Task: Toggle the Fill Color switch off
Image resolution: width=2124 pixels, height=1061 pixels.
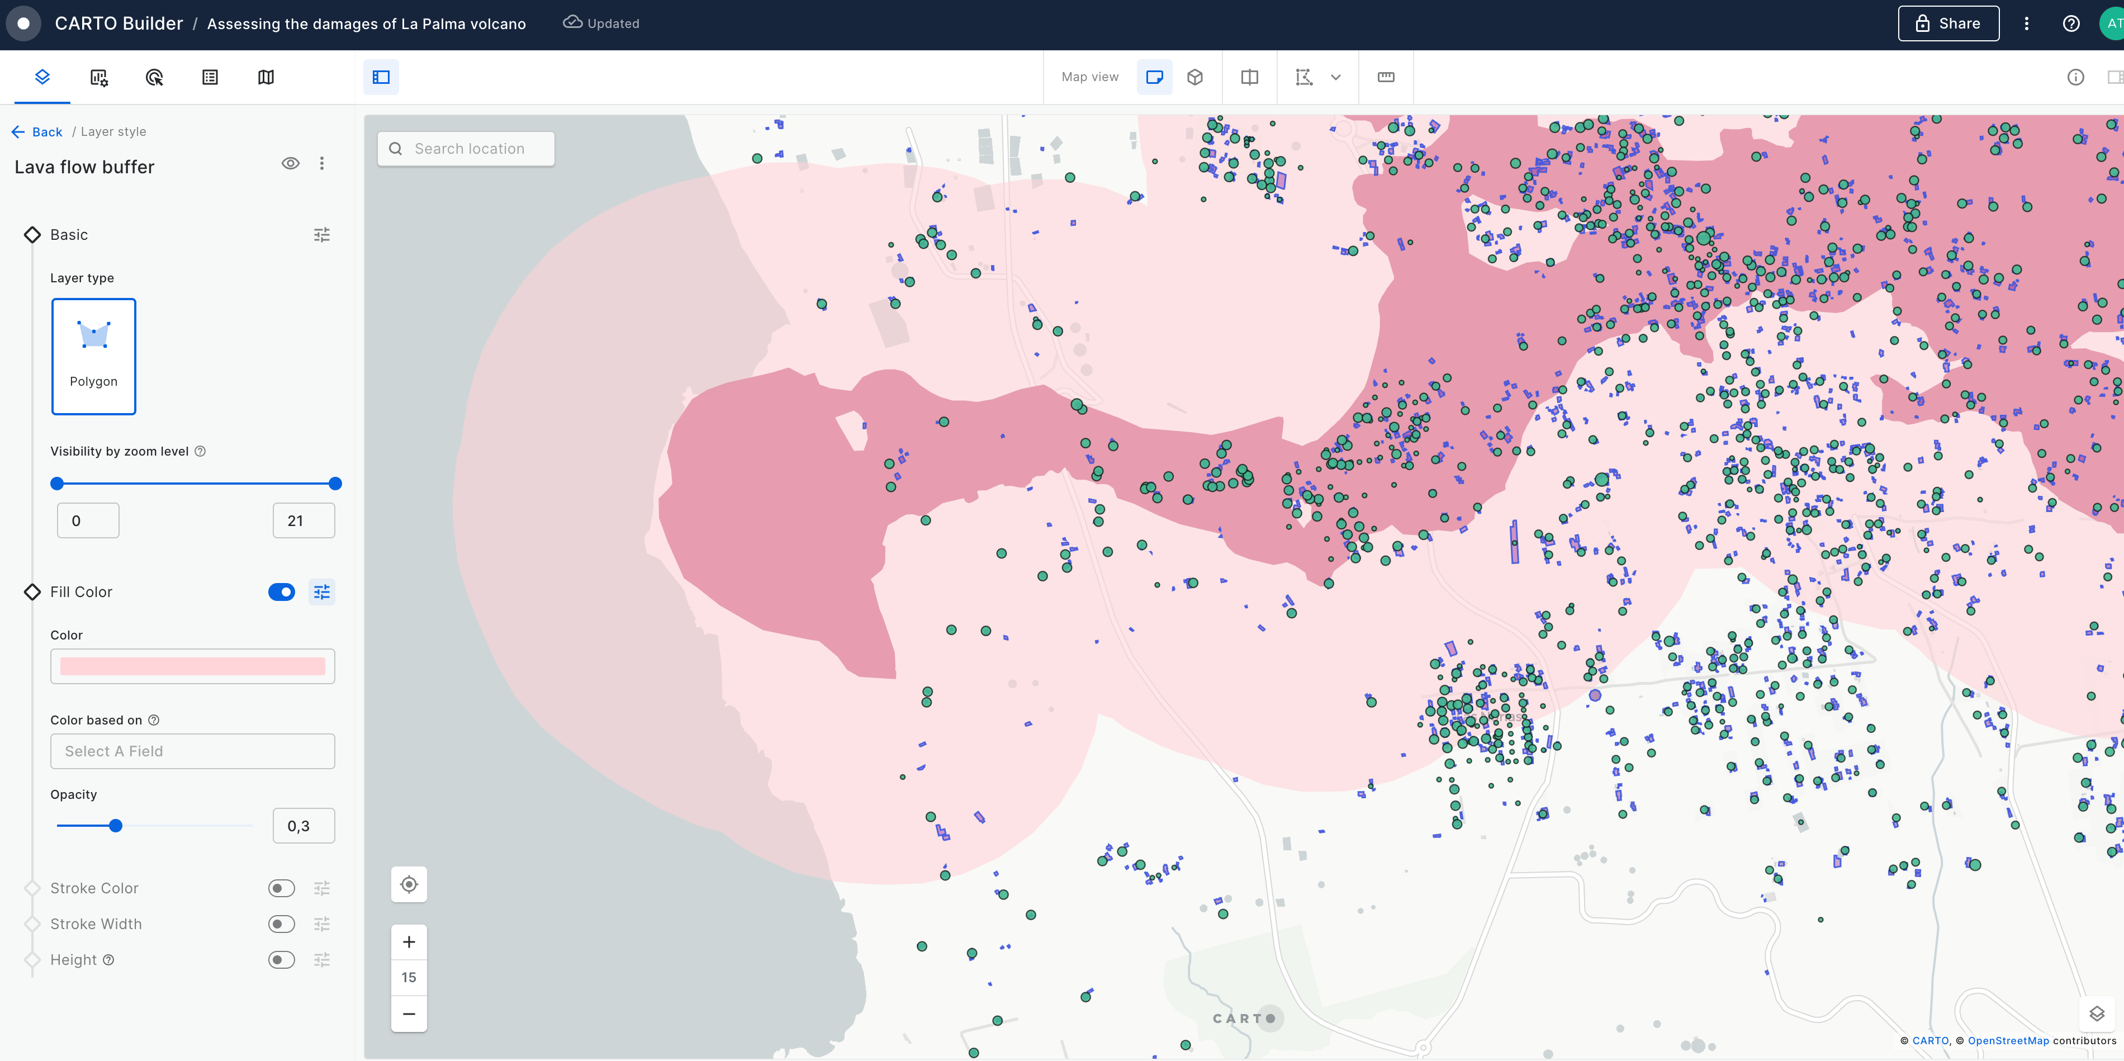Action: (281, 592)
